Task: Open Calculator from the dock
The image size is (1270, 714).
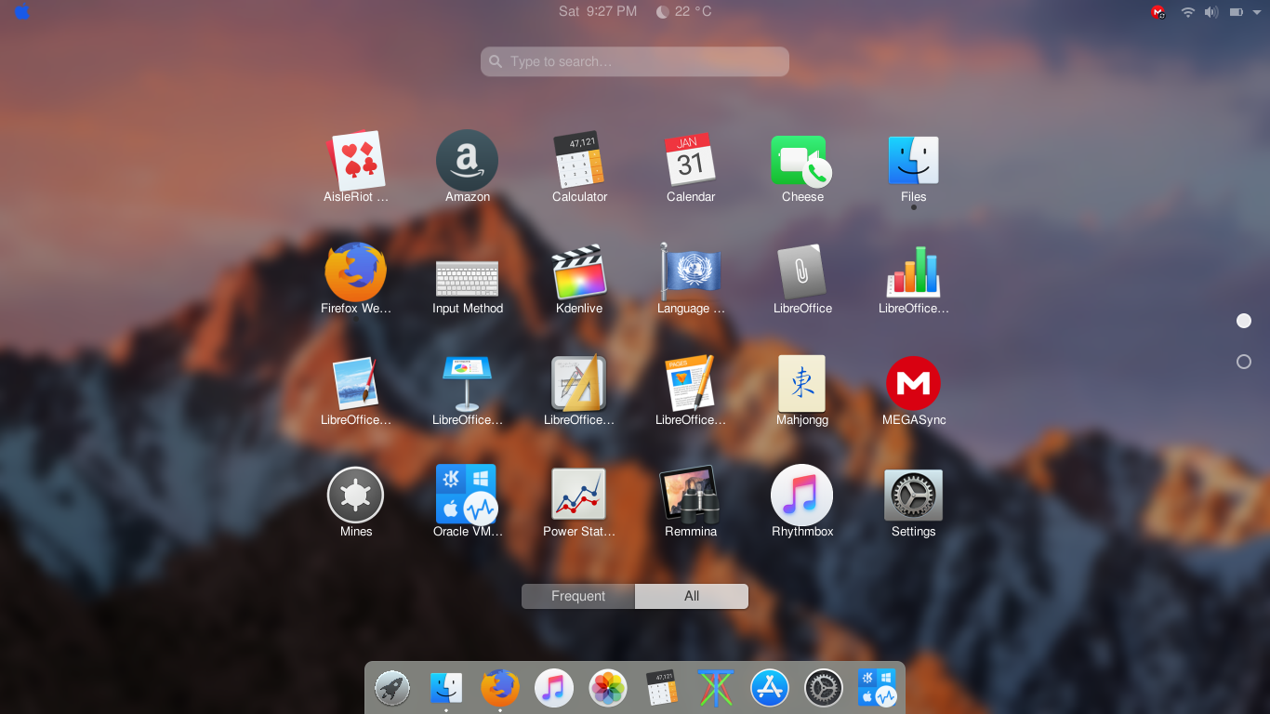Action: (662, 689)
